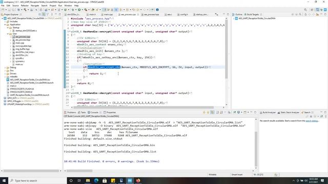Open the Navigate menu

coord(35,6)
